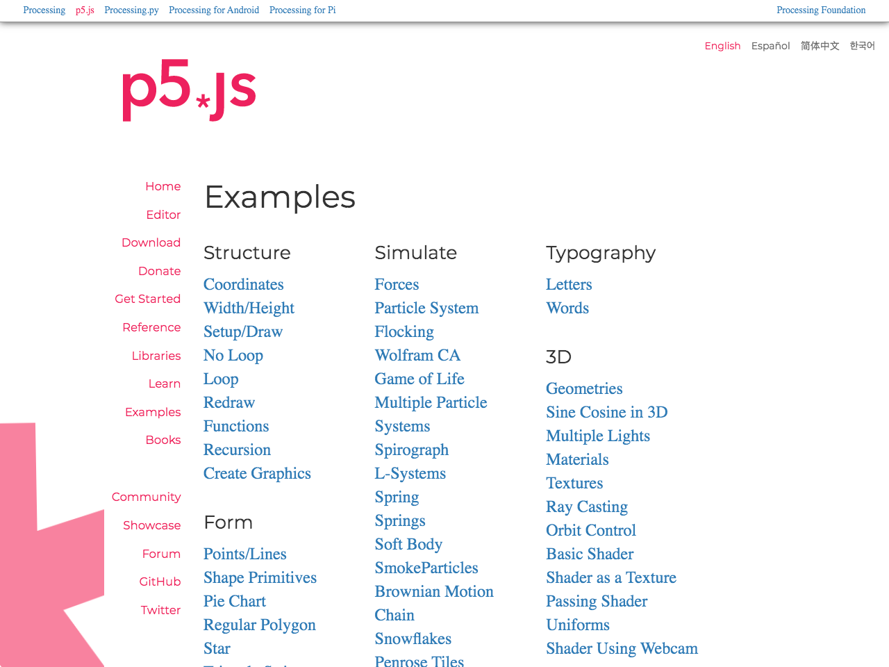Open the SmokeParticles example

point(426,568)
